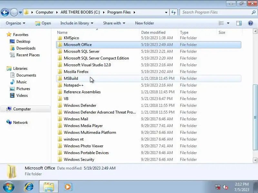
Task: Open Help via the question mark icon
Action: tap(251, 23)
